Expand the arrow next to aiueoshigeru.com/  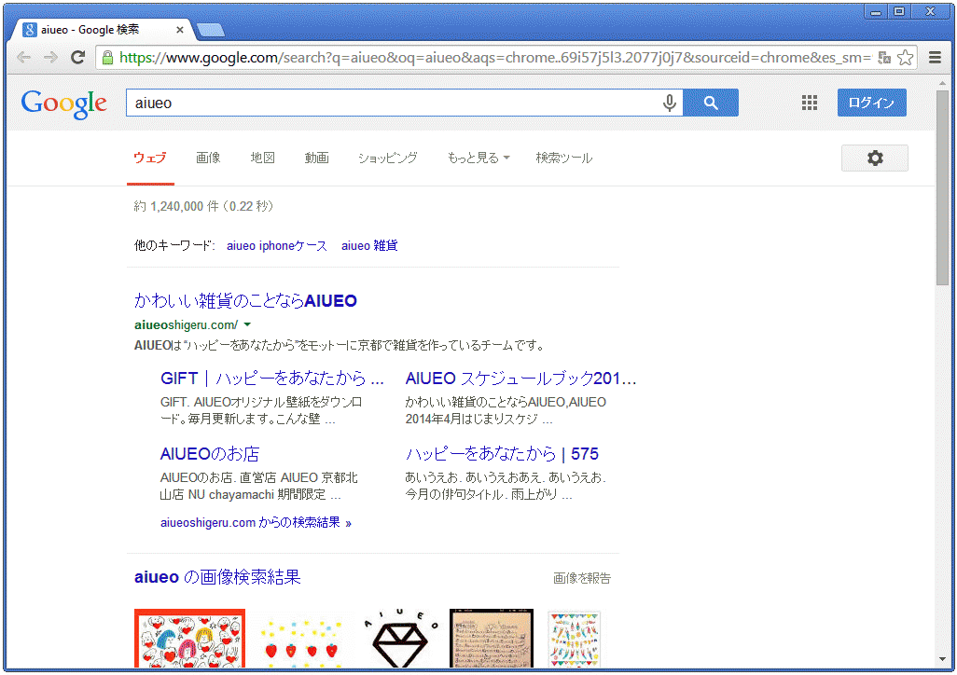[x=247, y=324]
